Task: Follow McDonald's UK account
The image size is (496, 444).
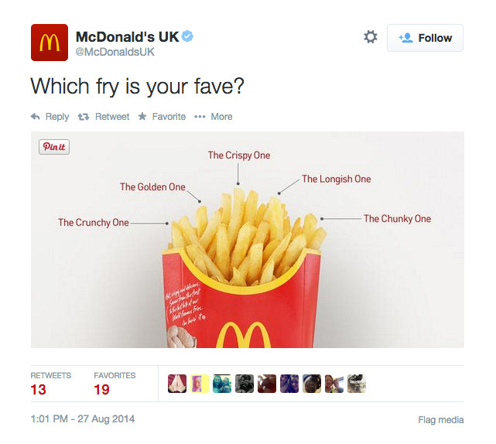Action: tap(425, 38)
